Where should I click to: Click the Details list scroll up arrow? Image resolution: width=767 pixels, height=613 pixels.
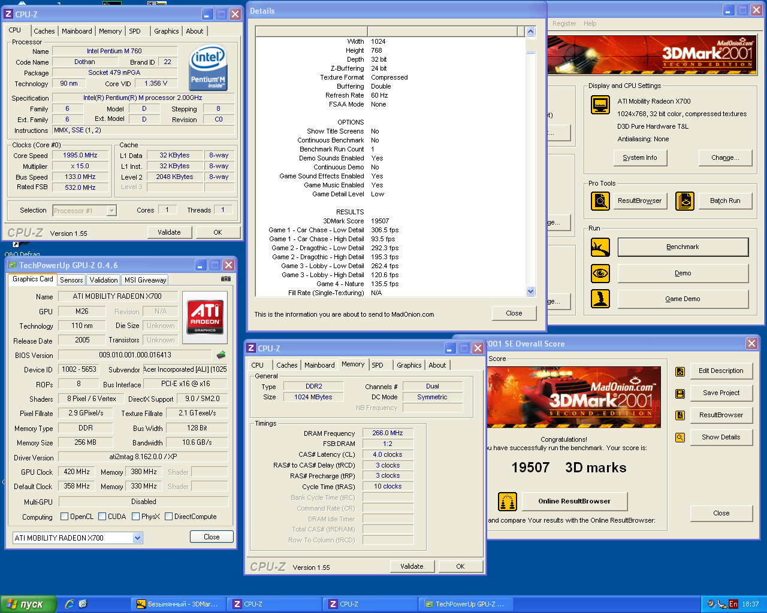(530, 31)
